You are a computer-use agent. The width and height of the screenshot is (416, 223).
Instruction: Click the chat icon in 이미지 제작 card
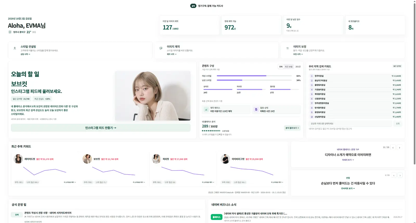(x=161, y=48)
